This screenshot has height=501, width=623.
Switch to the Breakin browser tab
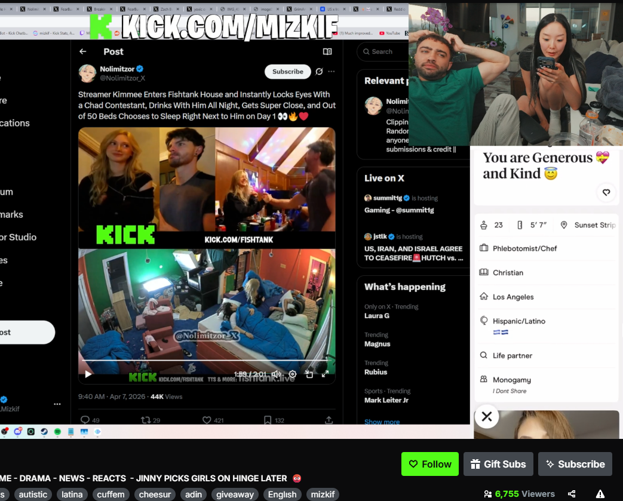pyautogui.click(x=99, y=9)
